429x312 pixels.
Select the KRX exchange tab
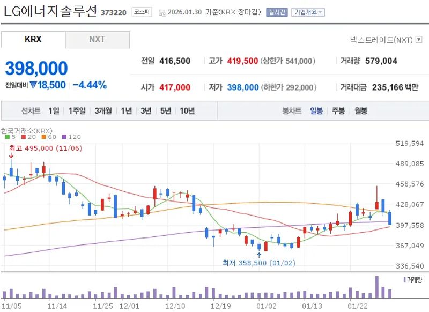[x=33, y=40]
